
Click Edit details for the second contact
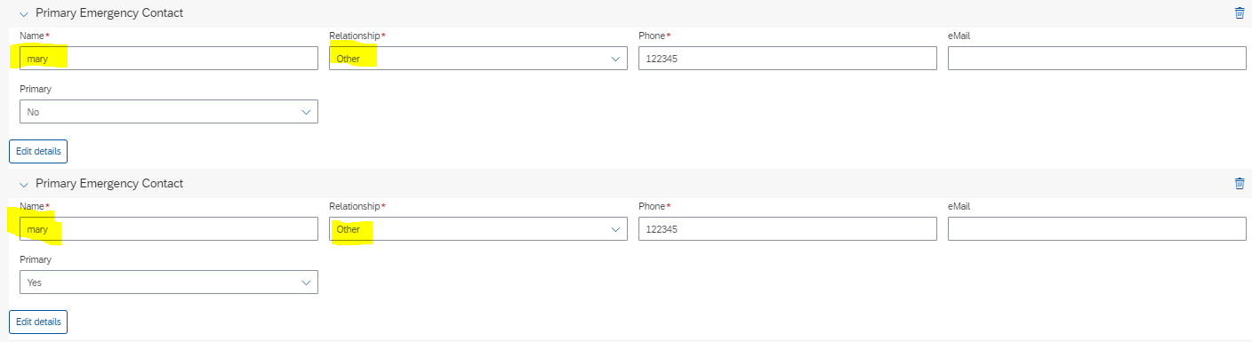38,322
